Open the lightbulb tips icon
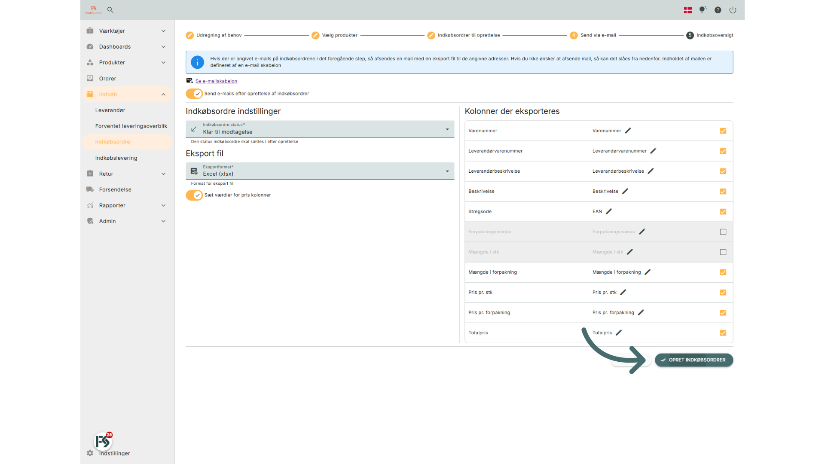This screenshot has height=464, width=825. [703, 10]
